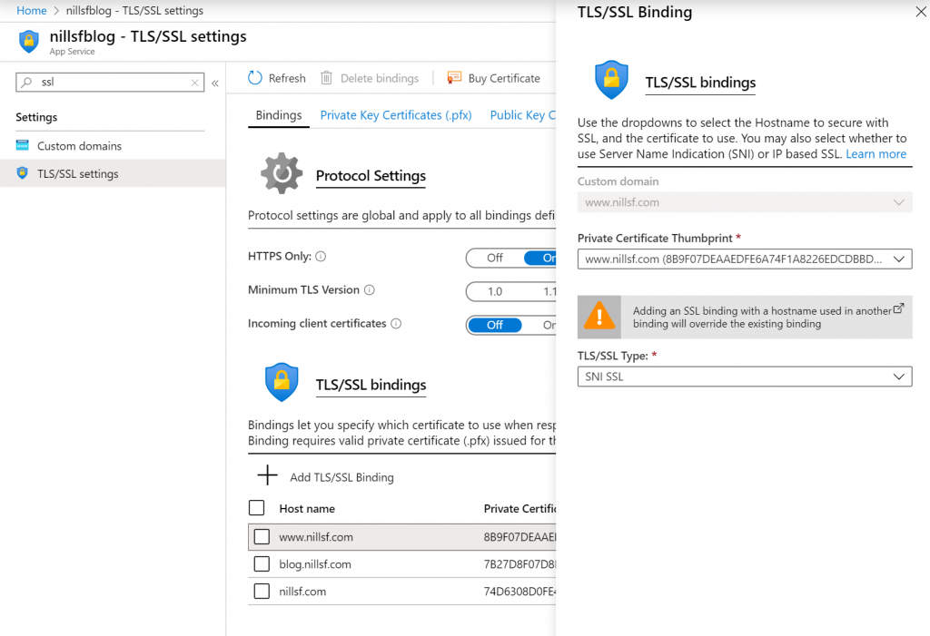The height and width of the screenshot is (636, 930).
Task: Click the Private Certificate column header
Action: (x=520, y=509)
